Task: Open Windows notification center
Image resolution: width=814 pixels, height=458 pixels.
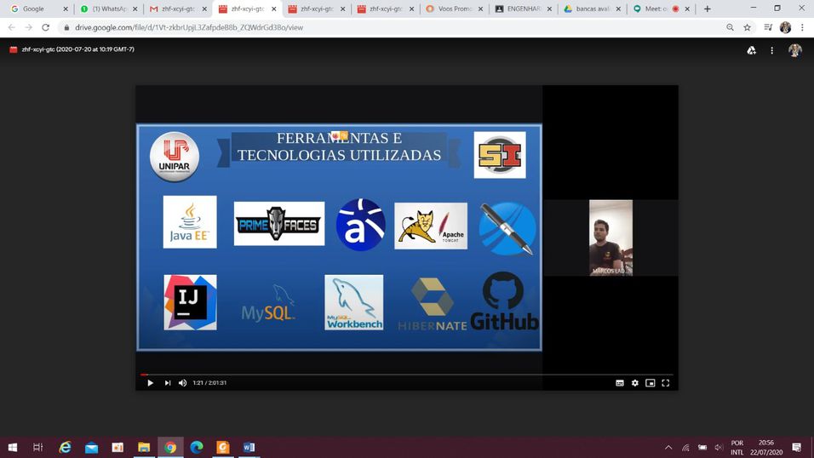Action: (x=796, y=447)
